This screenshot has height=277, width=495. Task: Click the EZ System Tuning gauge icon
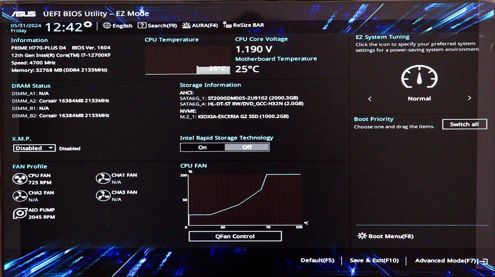click(x=419, y=77)
